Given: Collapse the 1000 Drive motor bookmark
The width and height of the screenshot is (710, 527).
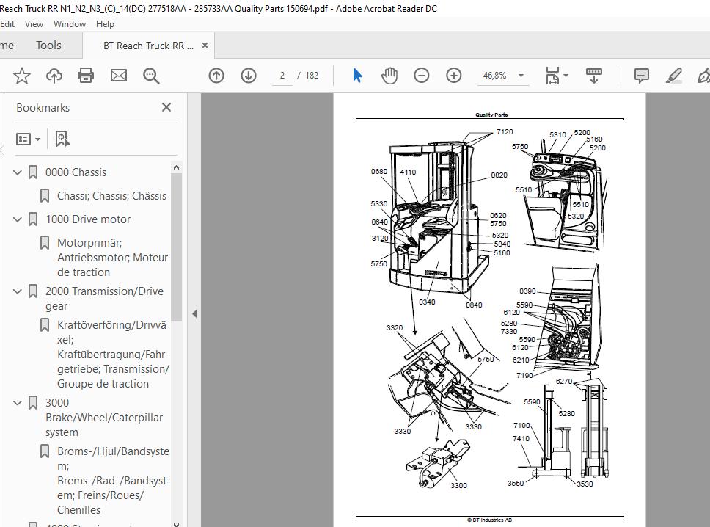Looking at the screenshot, I should (x=18, y=219).
